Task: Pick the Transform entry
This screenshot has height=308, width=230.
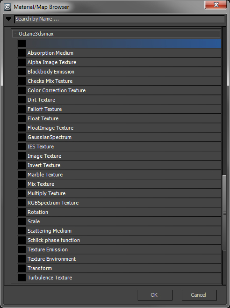Action: click(x=119, y=268)
